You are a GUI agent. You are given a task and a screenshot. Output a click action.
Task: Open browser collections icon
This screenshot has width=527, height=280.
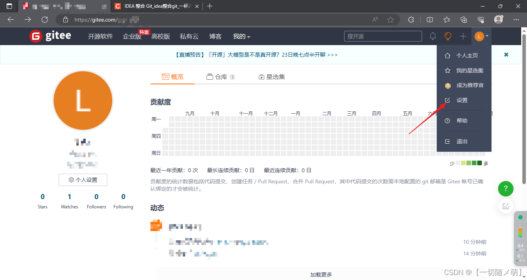pyautogui.click(x=464, y=20)
